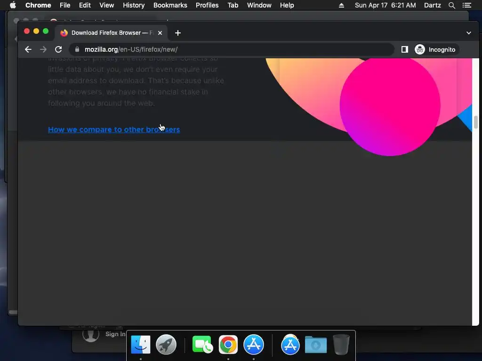This screenshot has height=361, width=482.
Task: Open the Control Center list icon
Action: (x=466, y=5)
